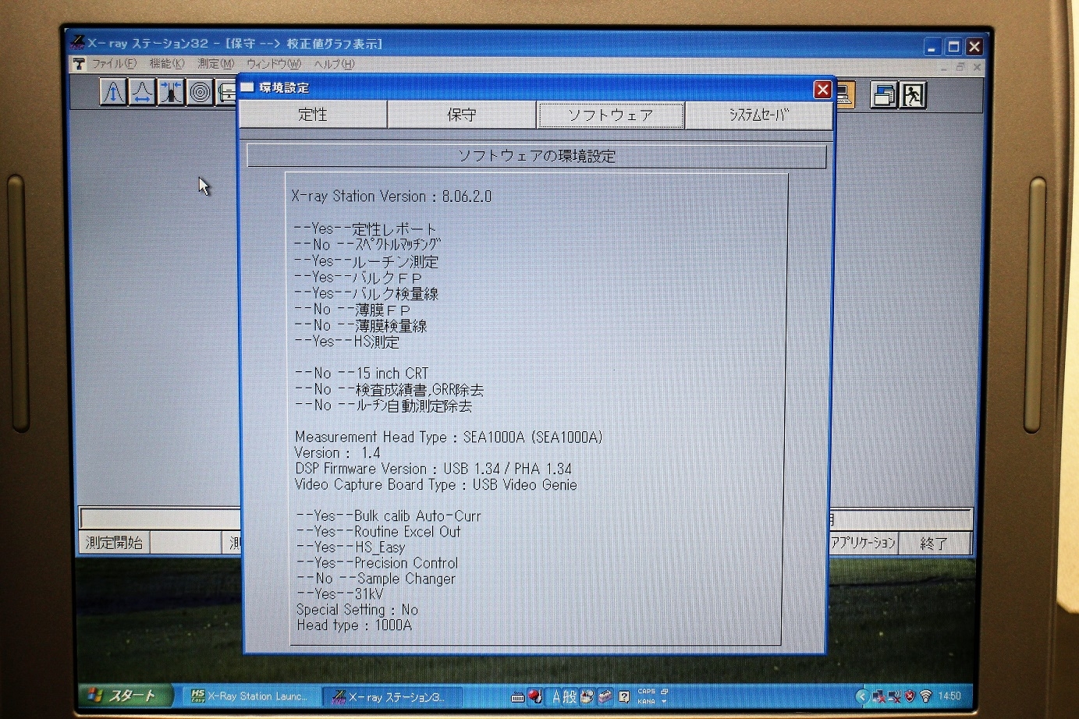
Task: Click the cascade windows toolbar icon
Action: [x=883, y=95]
